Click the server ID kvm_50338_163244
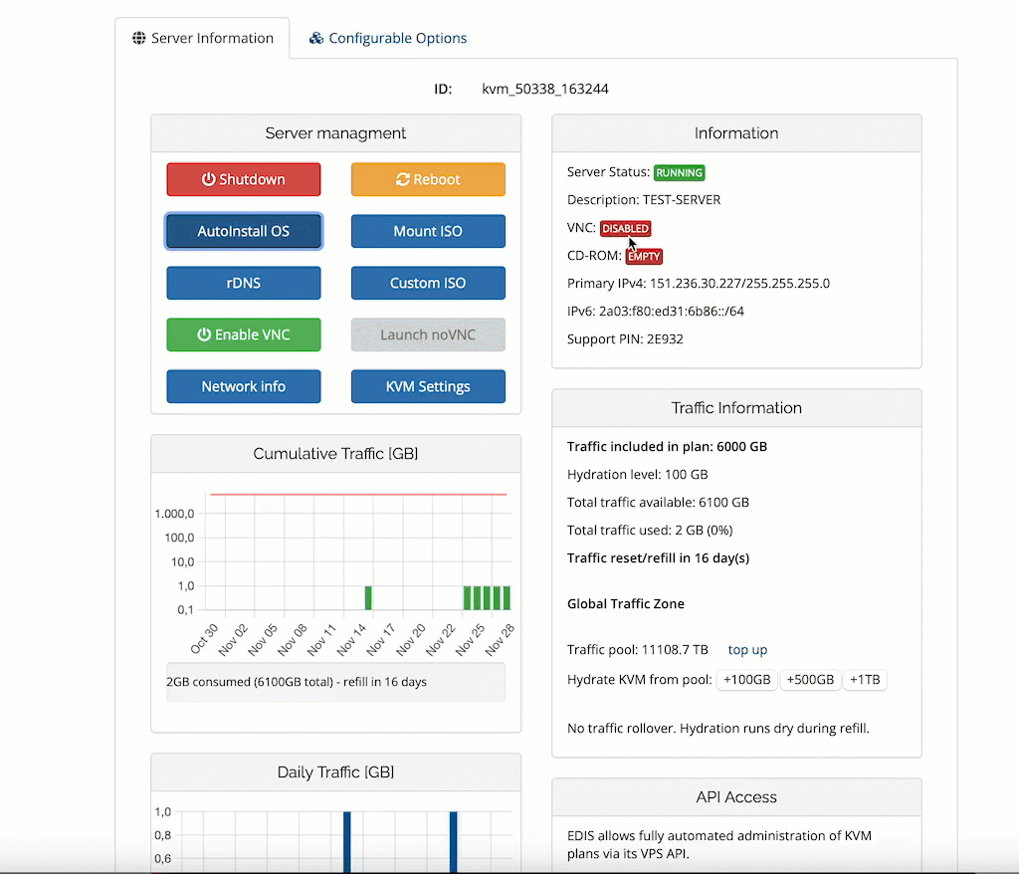 [545, 89]
